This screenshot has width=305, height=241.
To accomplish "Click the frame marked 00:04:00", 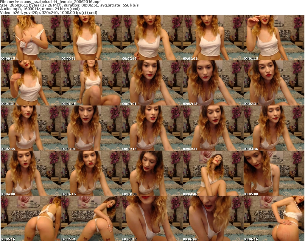I will 31,173.
